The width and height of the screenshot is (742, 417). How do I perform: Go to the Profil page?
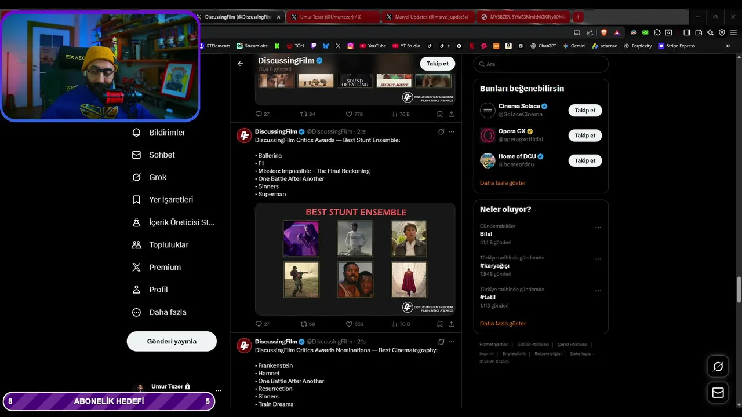150,290
